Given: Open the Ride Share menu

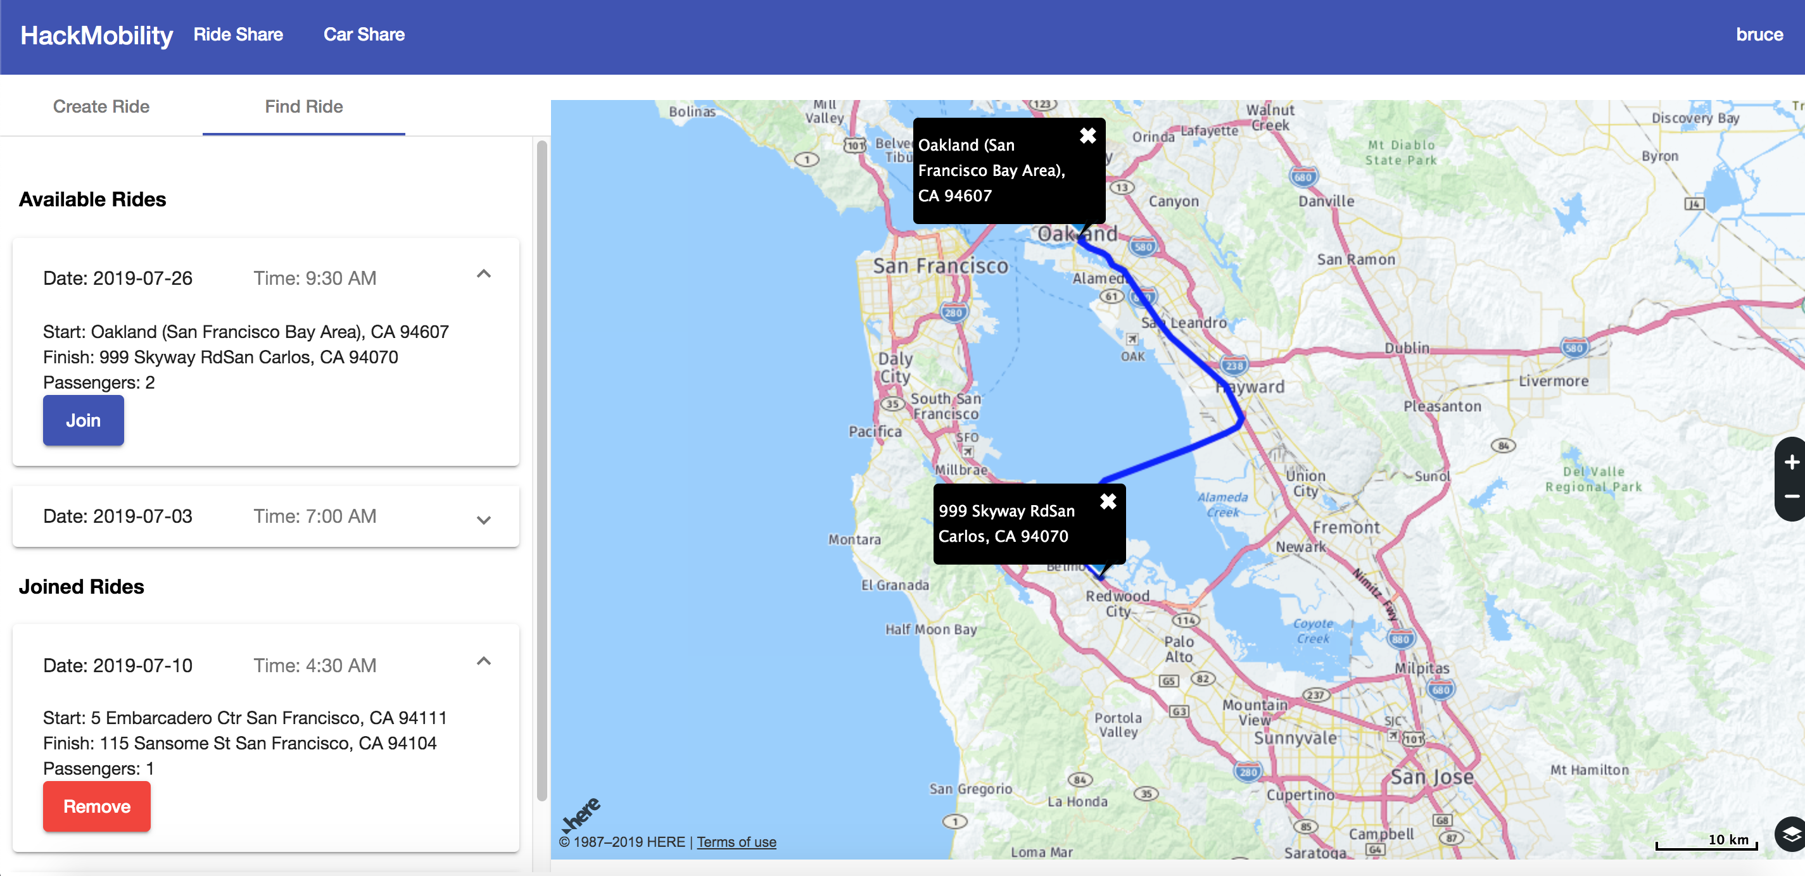Looking at the screenshot, I should [238, 34].
